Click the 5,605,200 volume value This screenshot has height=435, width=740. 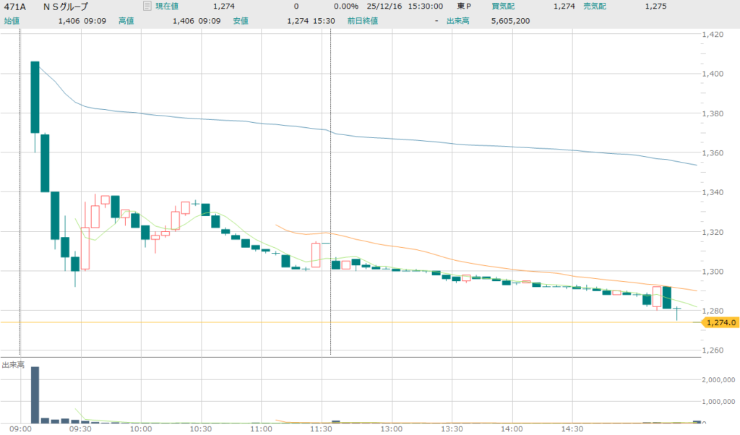coord(509,21)
